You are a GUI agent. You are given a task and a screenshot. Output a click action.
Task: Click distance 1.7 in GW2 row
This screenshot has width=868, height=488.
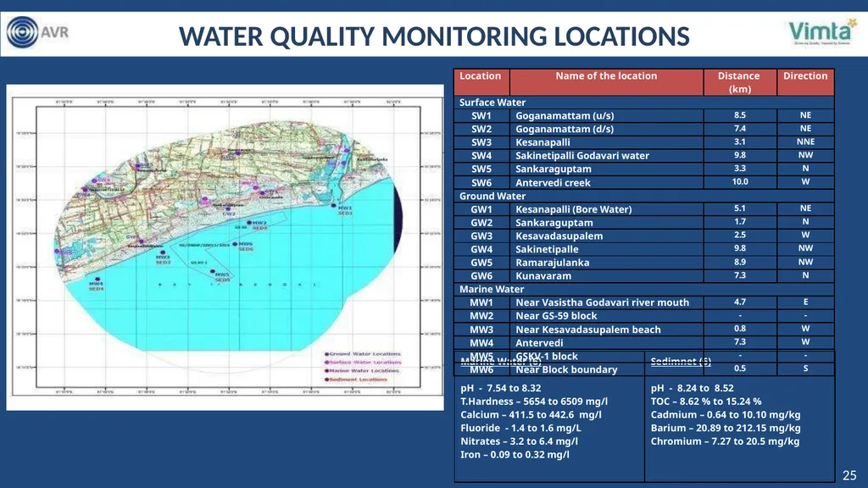pos(739,221)
